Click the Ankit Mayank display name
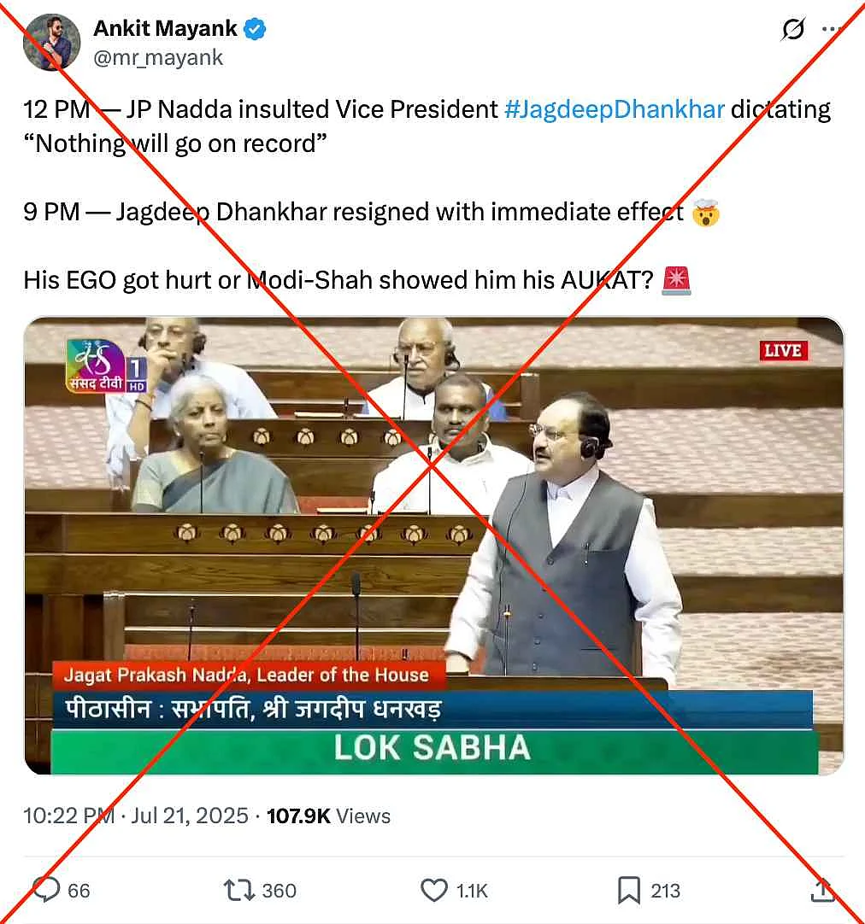 pyautogui.click(x=165, y=28)
